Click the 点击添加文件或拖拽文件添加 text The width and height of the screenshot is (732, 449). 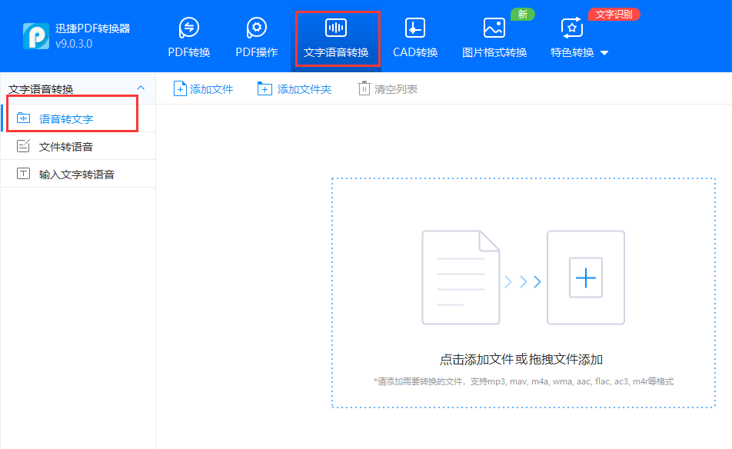click(x=521, y=359)
